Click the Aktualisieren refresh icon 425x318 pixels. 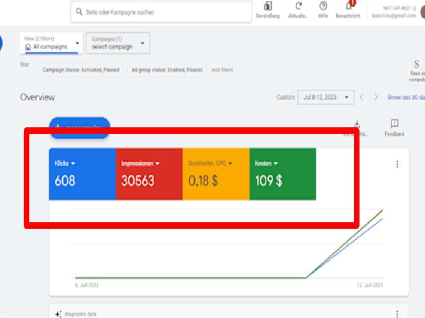pos(298,6)
